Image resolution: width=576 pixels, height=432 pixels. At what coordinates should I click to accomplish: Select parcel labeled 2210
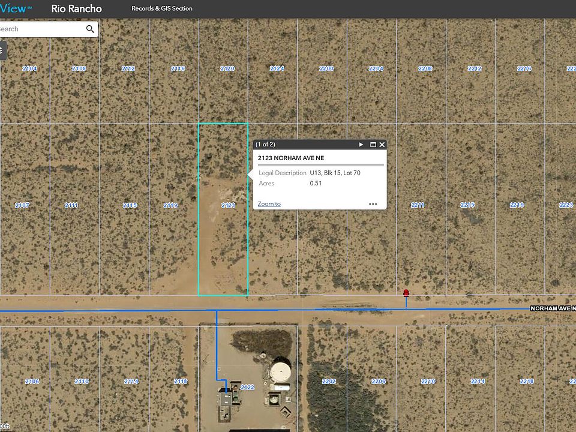point(428,382)
